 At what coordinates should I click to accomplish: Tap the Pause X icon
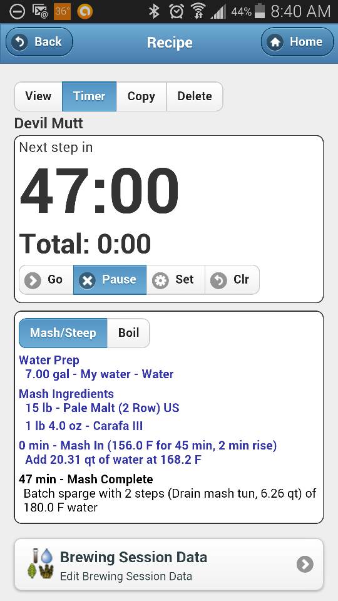(x=88, y=280)
